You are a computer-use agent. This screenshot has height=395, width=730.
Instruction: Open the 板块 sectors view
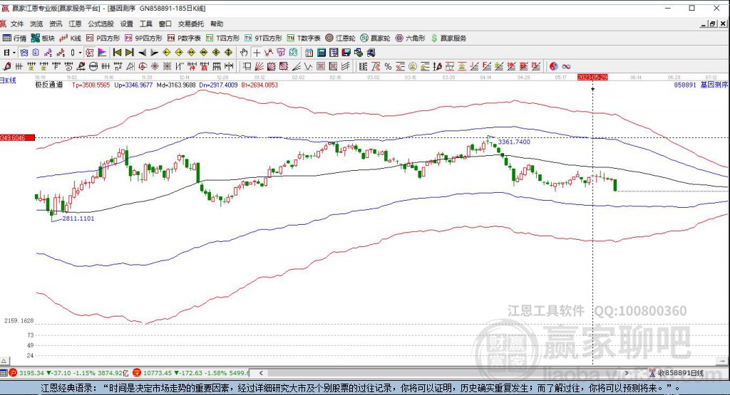tap(42, 38)
